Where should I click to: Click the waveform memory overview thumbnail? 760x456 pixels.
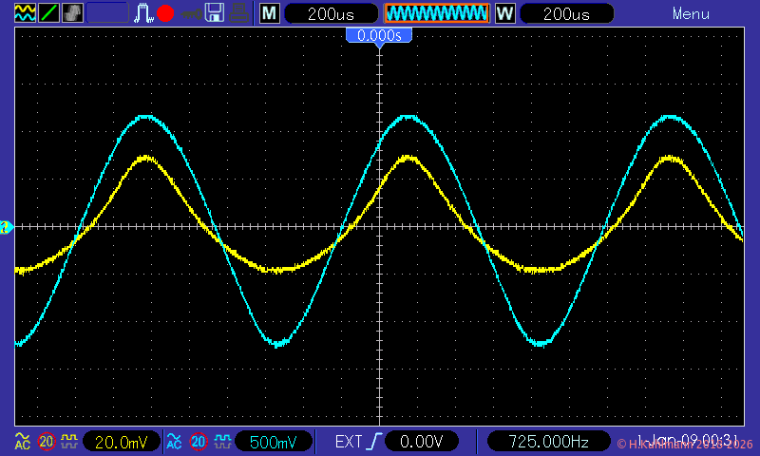[436, 13]
